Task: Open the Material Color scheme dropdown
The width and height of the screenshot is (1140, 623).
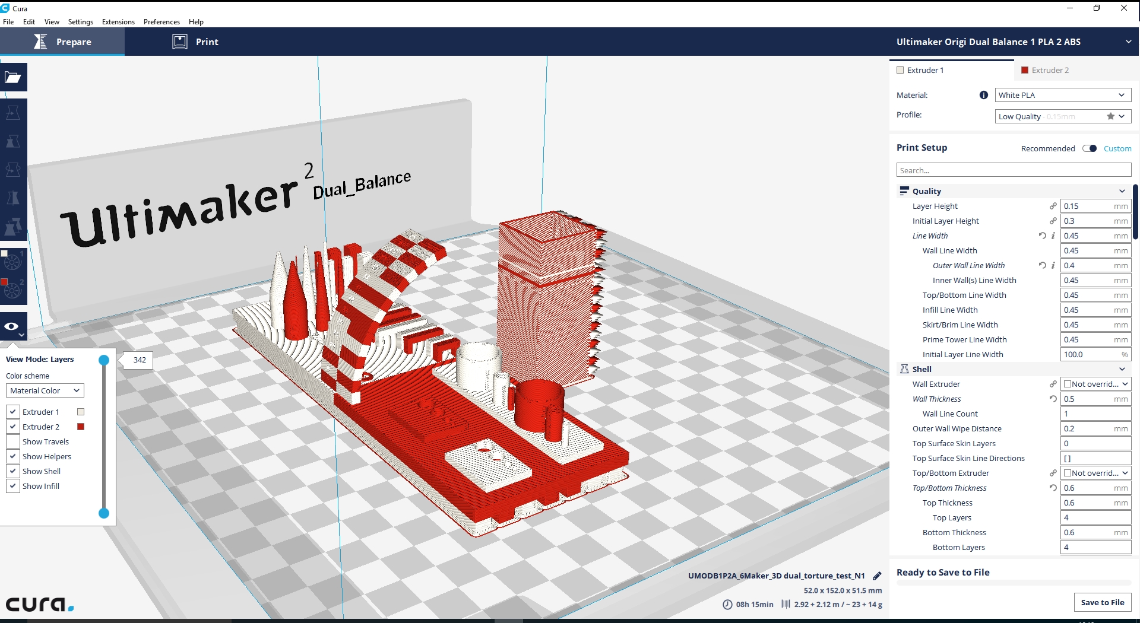Action: tap(45, 390)
